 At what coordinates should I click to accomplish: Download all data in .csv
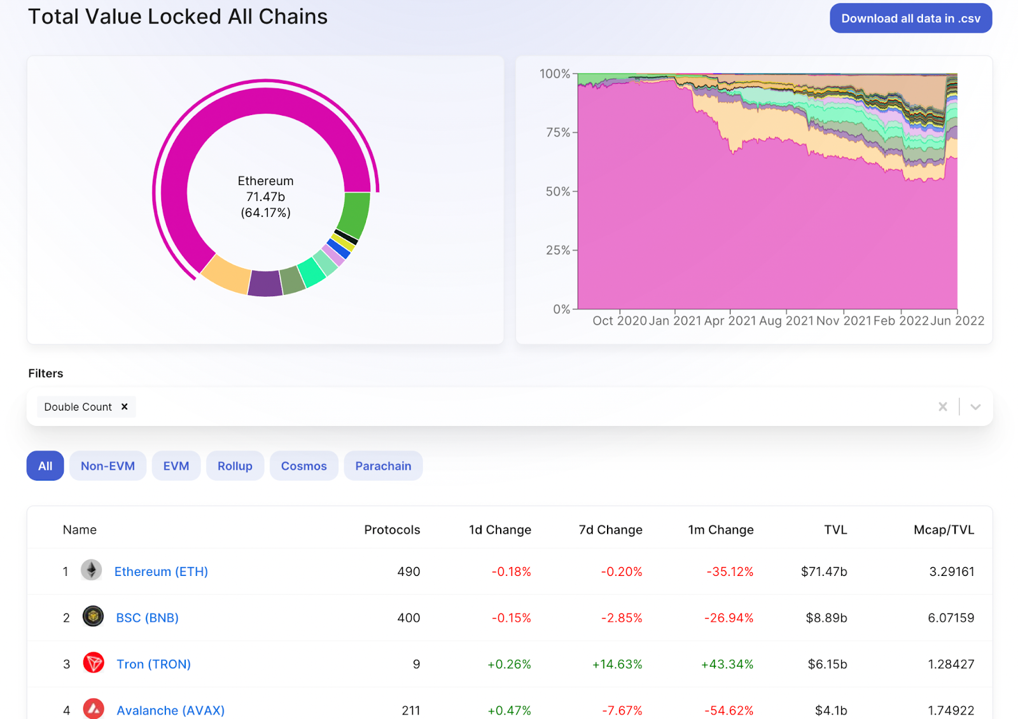[910, 18]
